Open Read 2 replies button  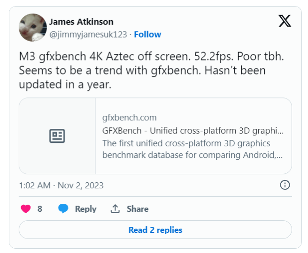tap(155, 230)
